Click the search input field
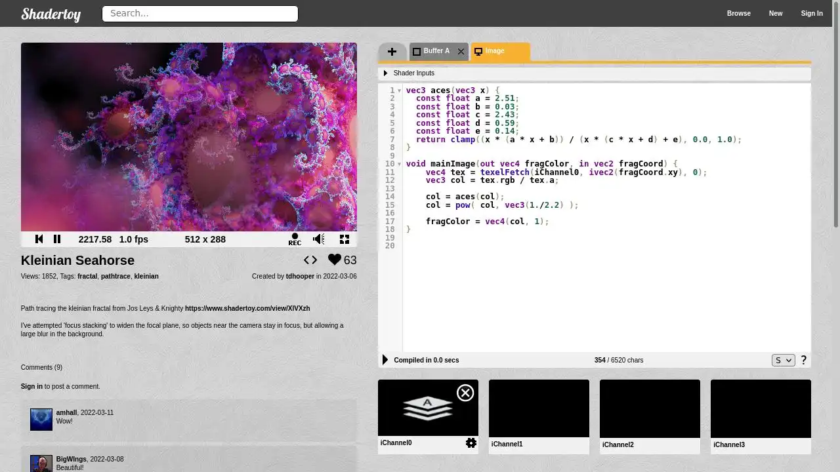The height and width of the screenshot is (472, 840). [x=200, y=13]
